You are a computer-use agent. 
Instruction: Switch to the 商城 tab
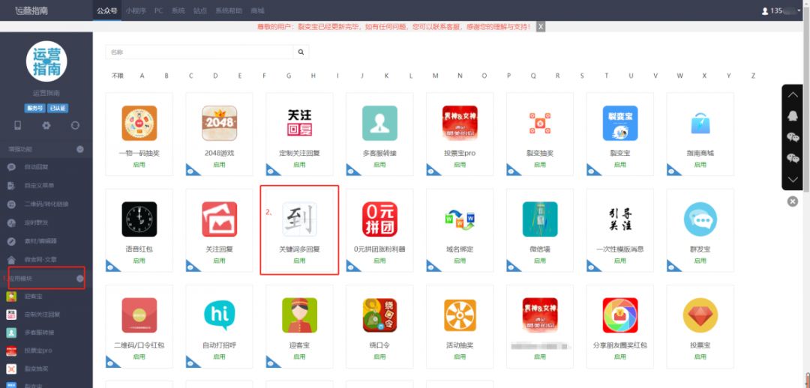(x=257, y=10)
